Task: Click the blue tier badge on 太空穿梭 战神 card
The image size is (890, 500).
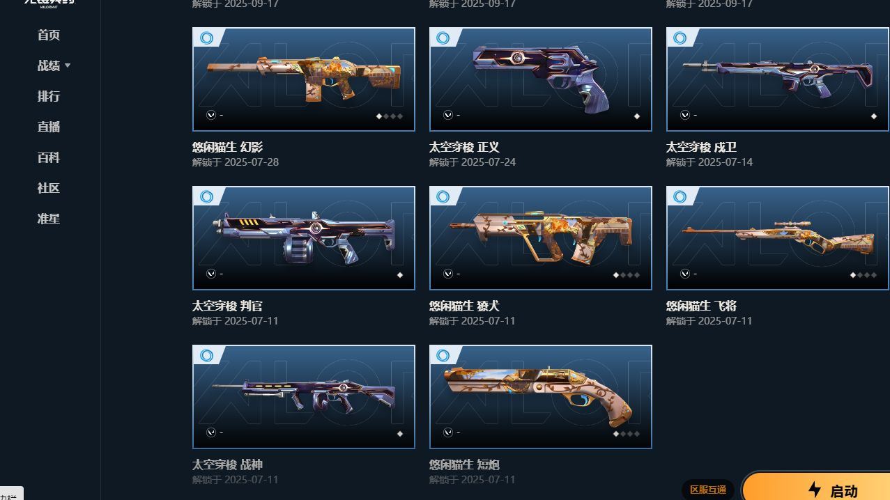Action: (206, 355)
